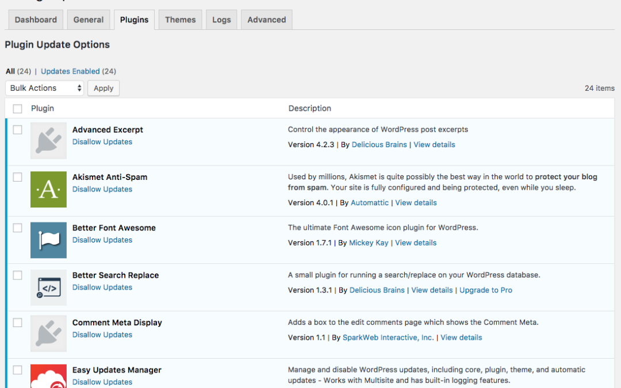Switch to the General tab
Image resolution: width=621 pixels, height=388 pixels.
coord(89,20)
